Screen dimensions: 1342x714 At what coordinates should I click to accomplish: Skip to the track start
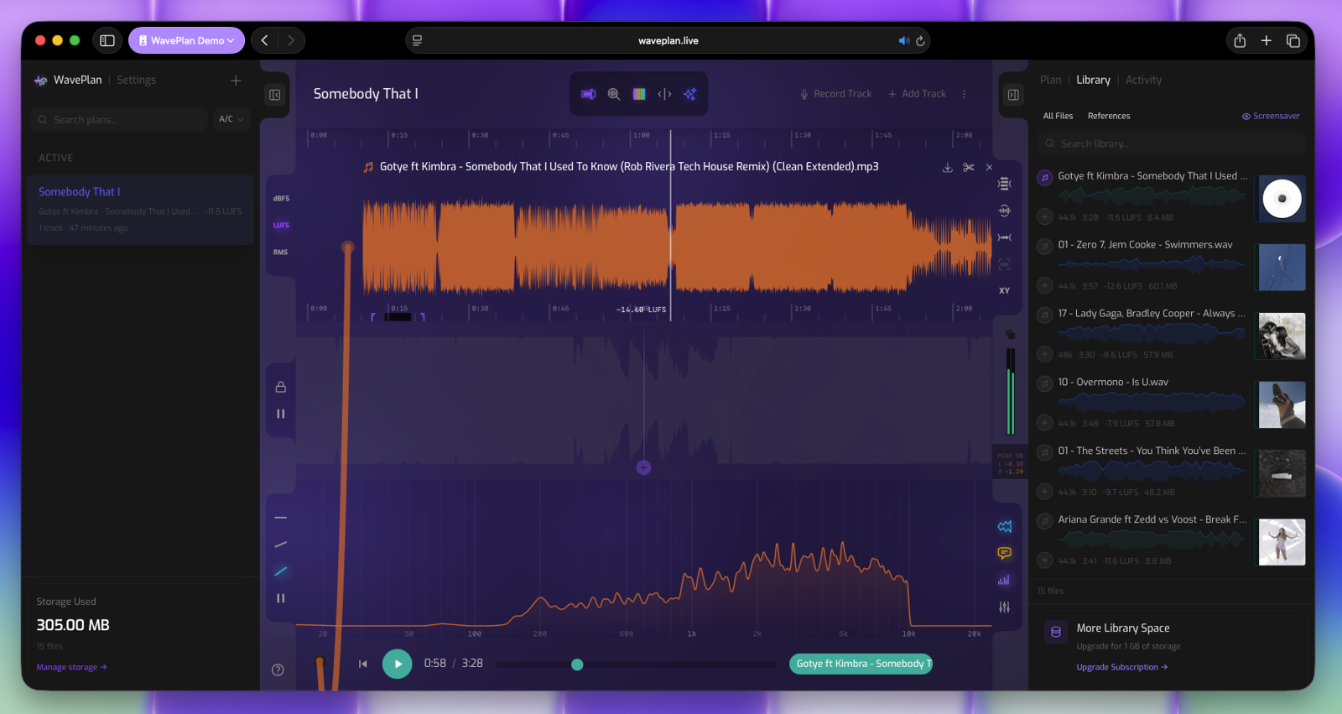click(x=363, y=664)
